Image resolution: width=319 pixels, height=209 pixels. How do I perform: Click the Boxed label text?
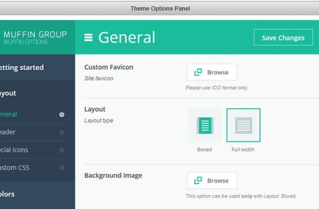tap(205, 149)
